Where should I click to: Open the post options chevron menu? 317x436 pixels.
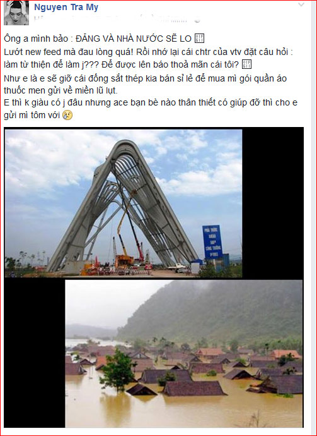point(301,4)
